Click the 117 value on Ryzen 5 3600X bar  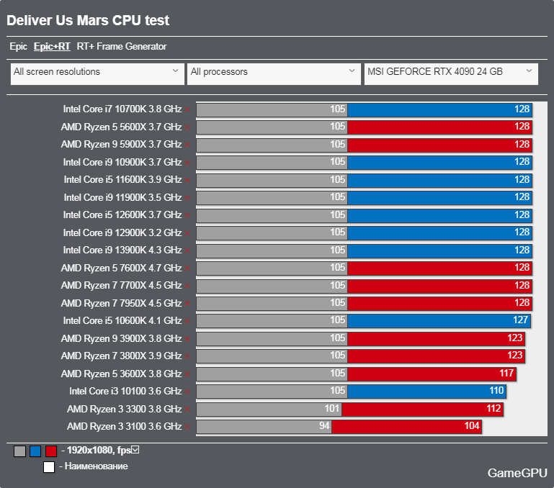[x=506, y=374]
